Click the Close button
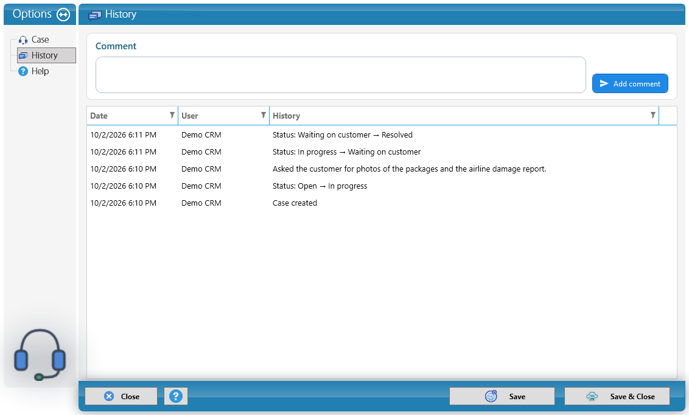689x415 pixels. point(121,396)
